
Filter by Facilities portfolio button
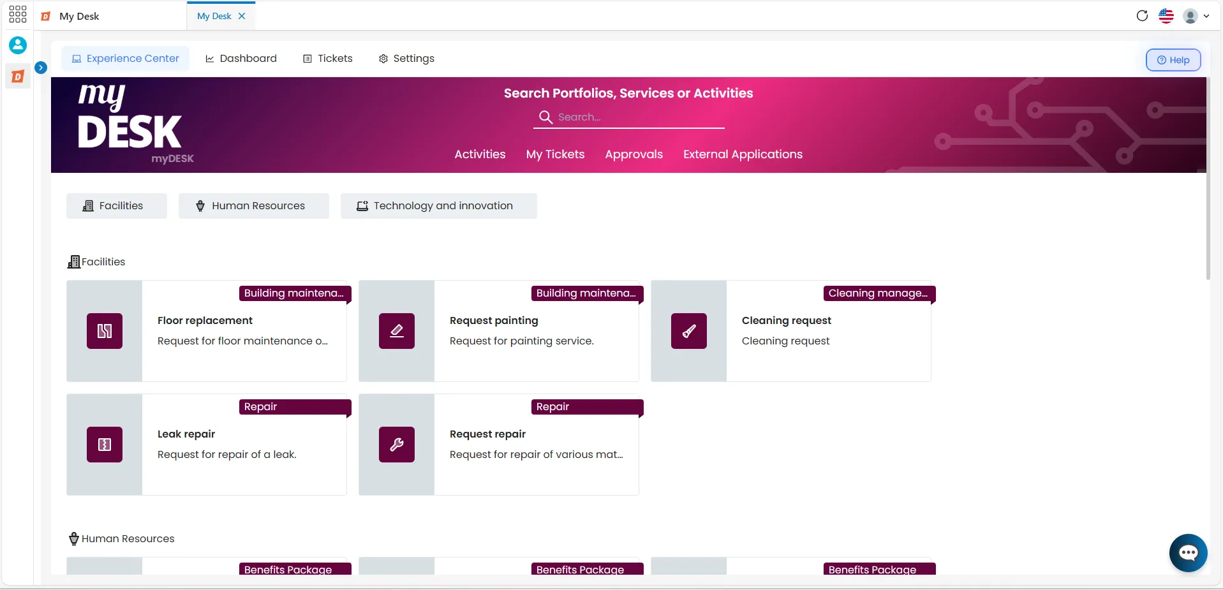pos(117,206)
